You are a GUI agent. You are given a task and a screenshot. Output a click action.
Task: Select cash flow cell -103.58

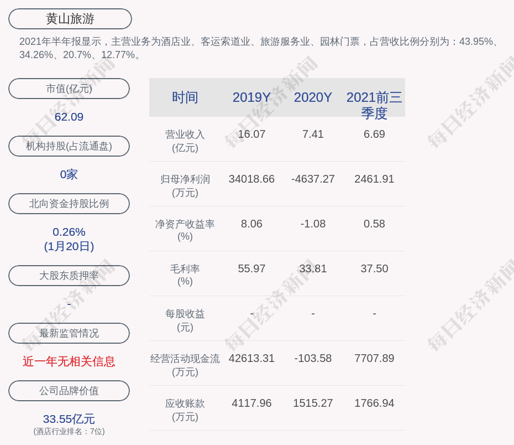point(313,358)
